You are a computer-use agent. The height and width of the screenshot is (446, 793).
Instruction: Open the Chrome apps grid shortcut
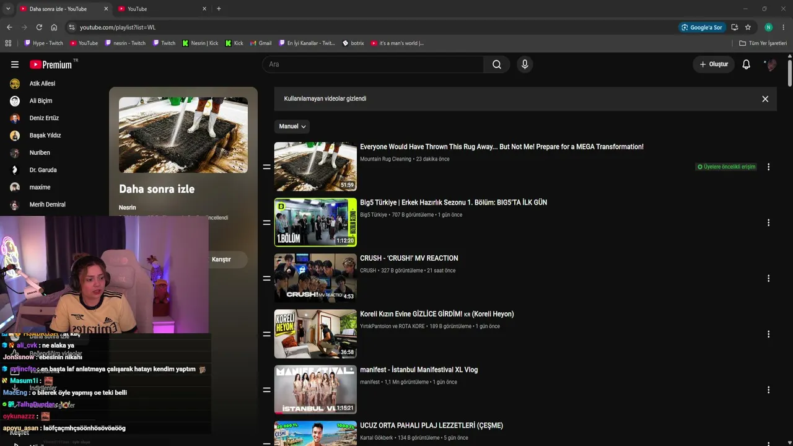[x=8, y=43]
